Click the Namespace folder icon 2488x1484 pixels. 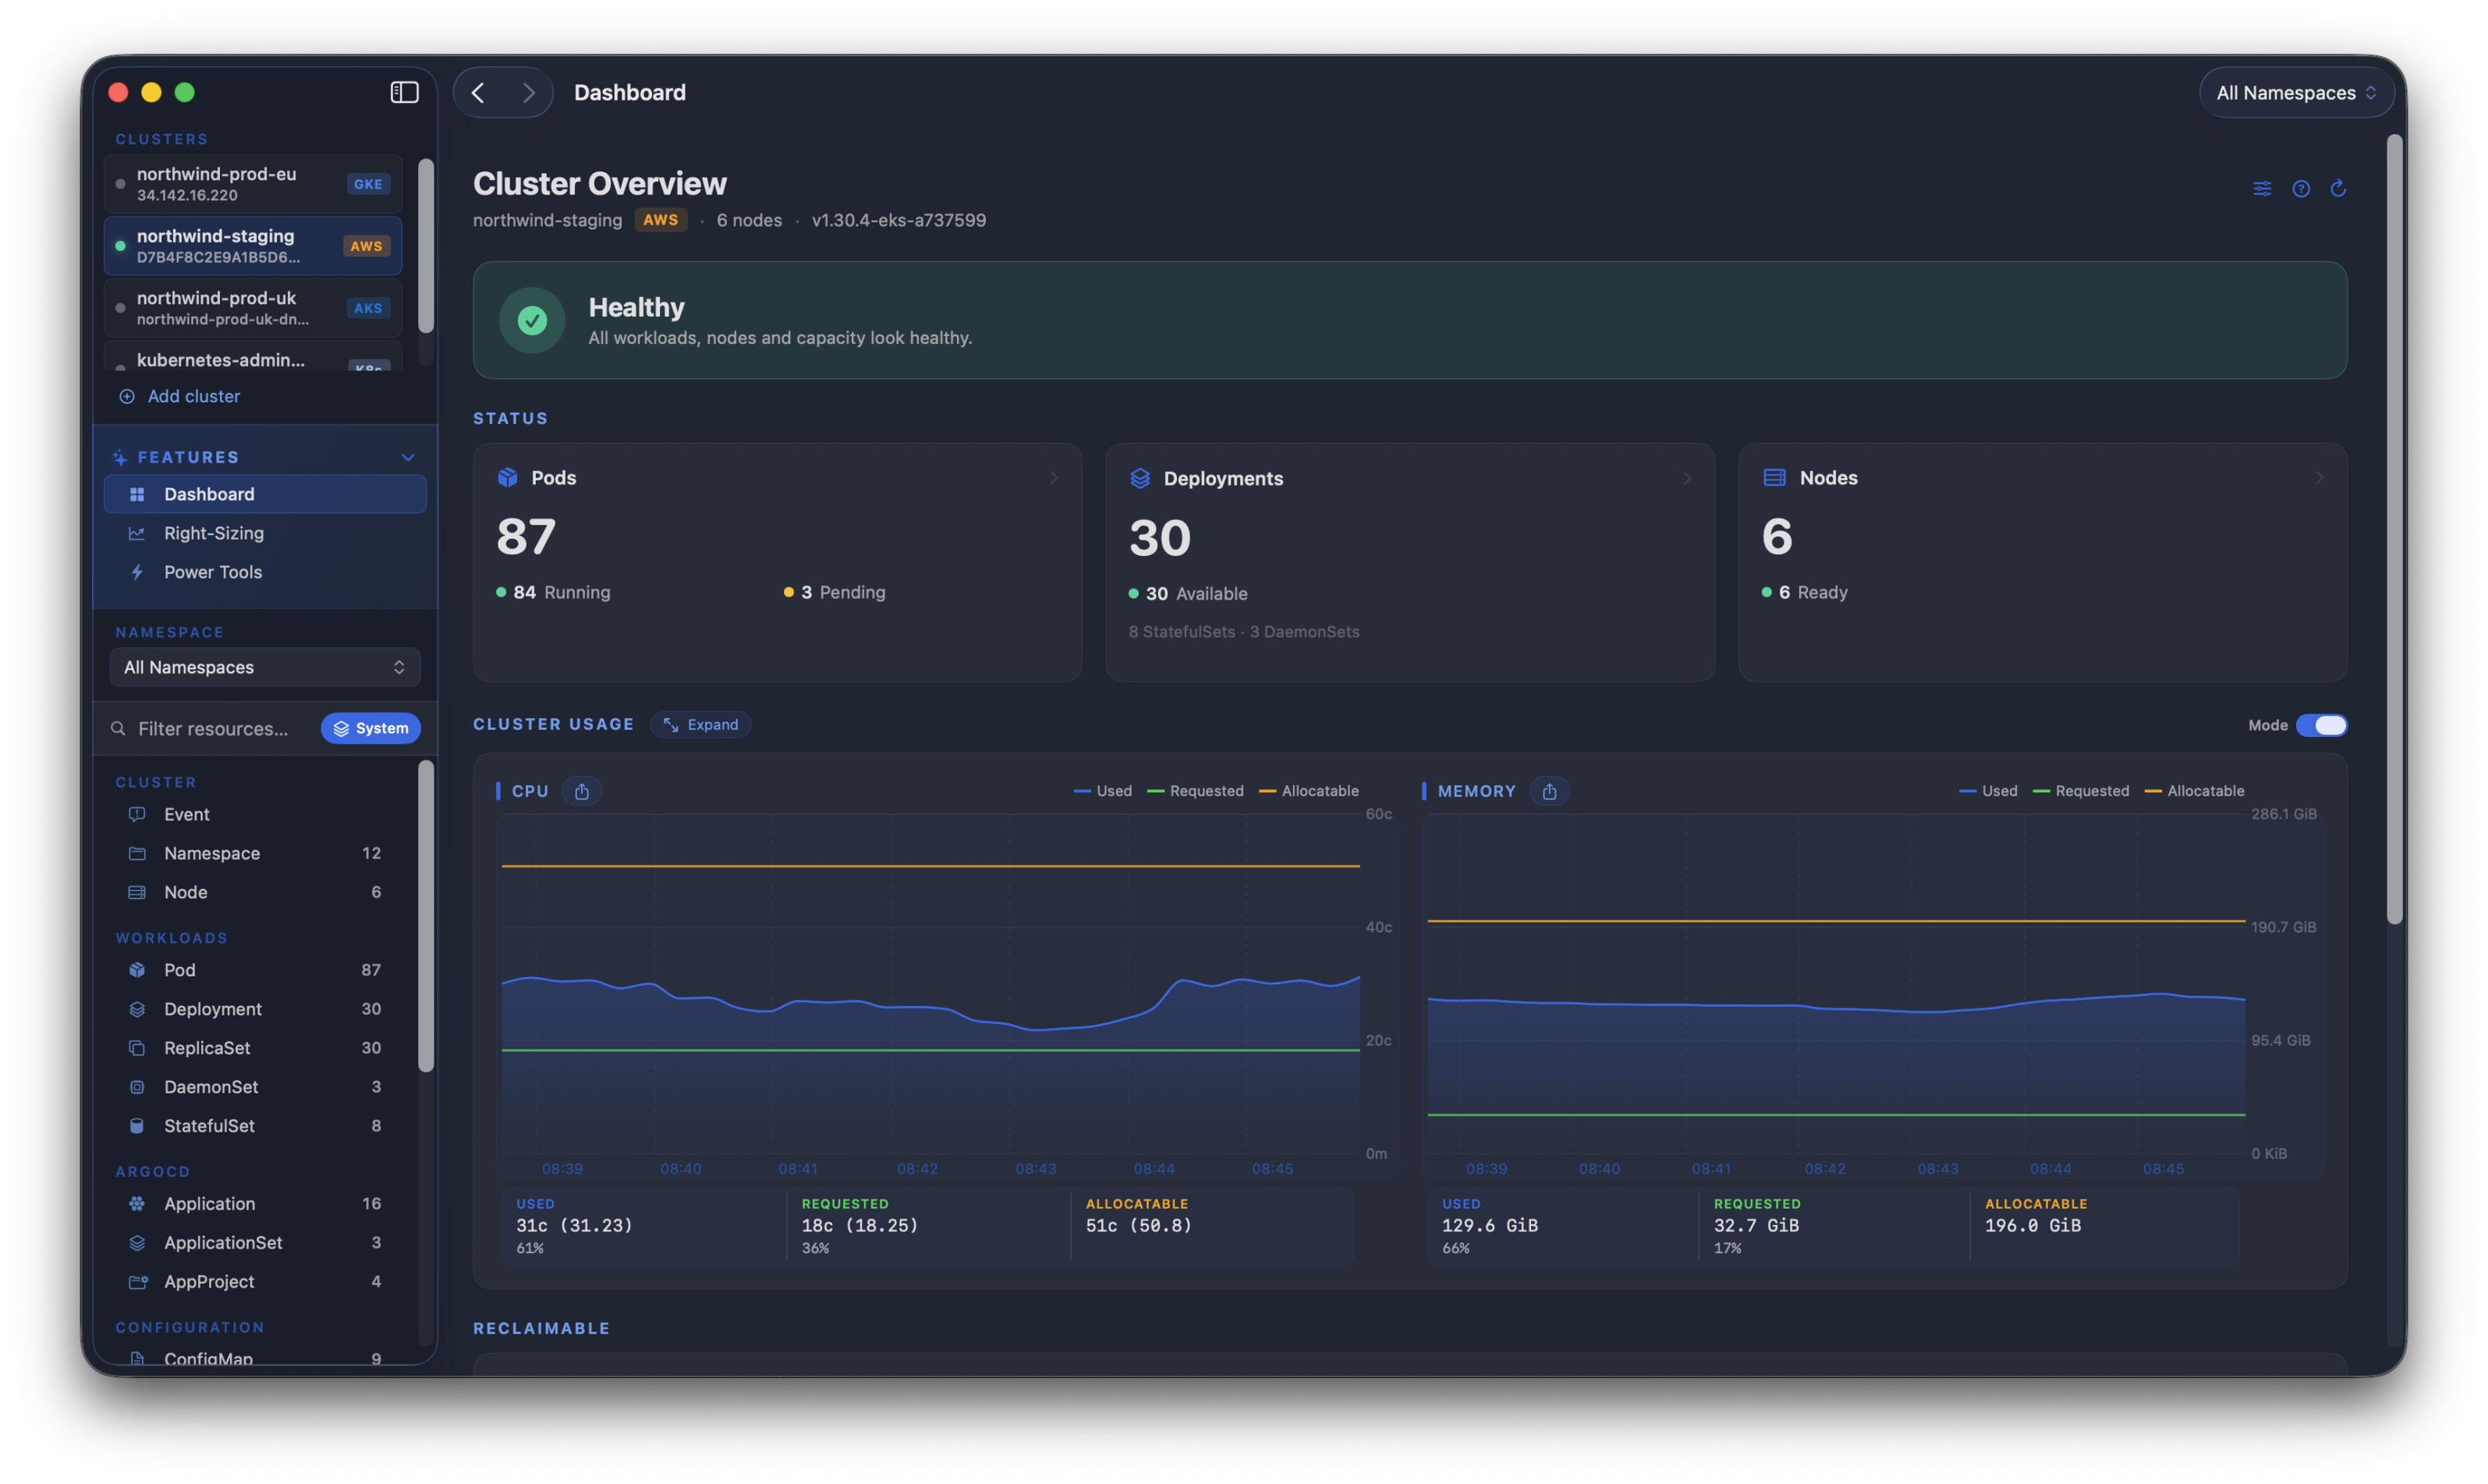pos(137,853)
